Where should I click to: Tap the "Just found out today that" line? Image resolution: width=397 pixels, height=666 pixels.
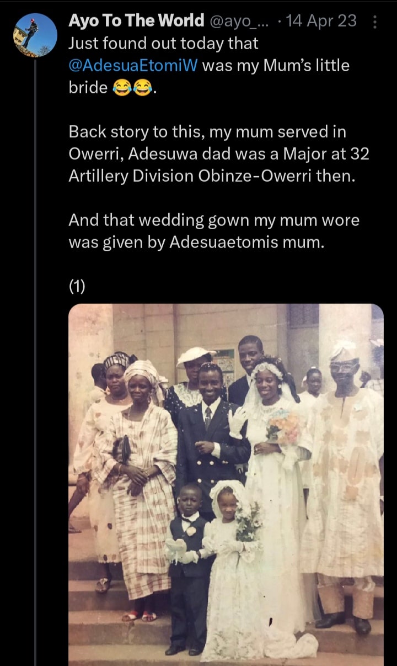click(x=163, y=43)
